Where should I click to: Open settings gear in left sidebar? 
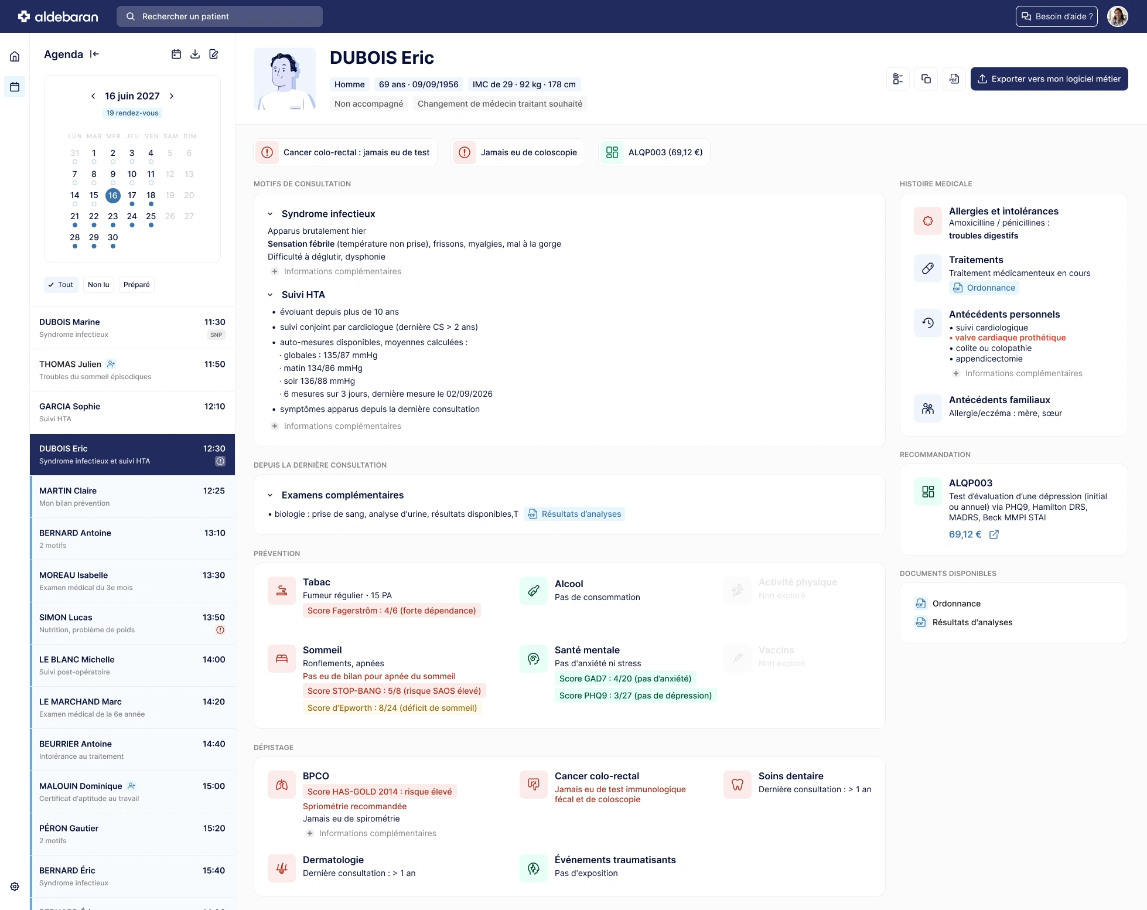(15, 887)
